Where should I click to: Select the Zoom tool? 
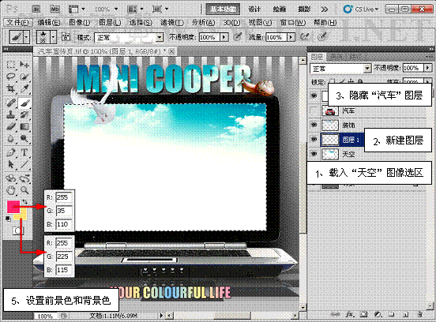tap(24, 190)
